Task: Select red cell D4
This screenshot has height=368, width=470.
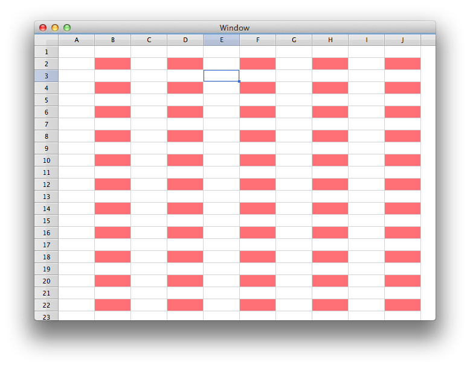Action: pyautogui.click(x=185, y=88)
